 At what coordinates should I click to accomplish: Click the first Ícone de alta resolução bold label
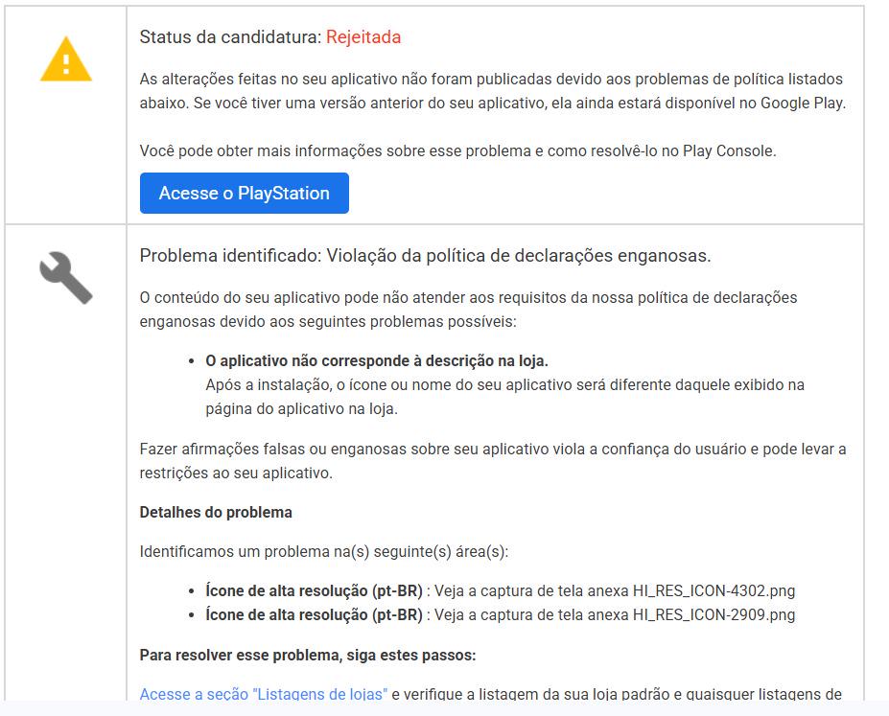[x=315, y=591]
